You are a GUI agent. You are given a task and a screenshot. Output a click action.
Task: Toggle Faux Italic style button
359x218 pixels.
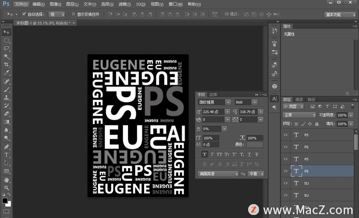(x=212, y=154)
